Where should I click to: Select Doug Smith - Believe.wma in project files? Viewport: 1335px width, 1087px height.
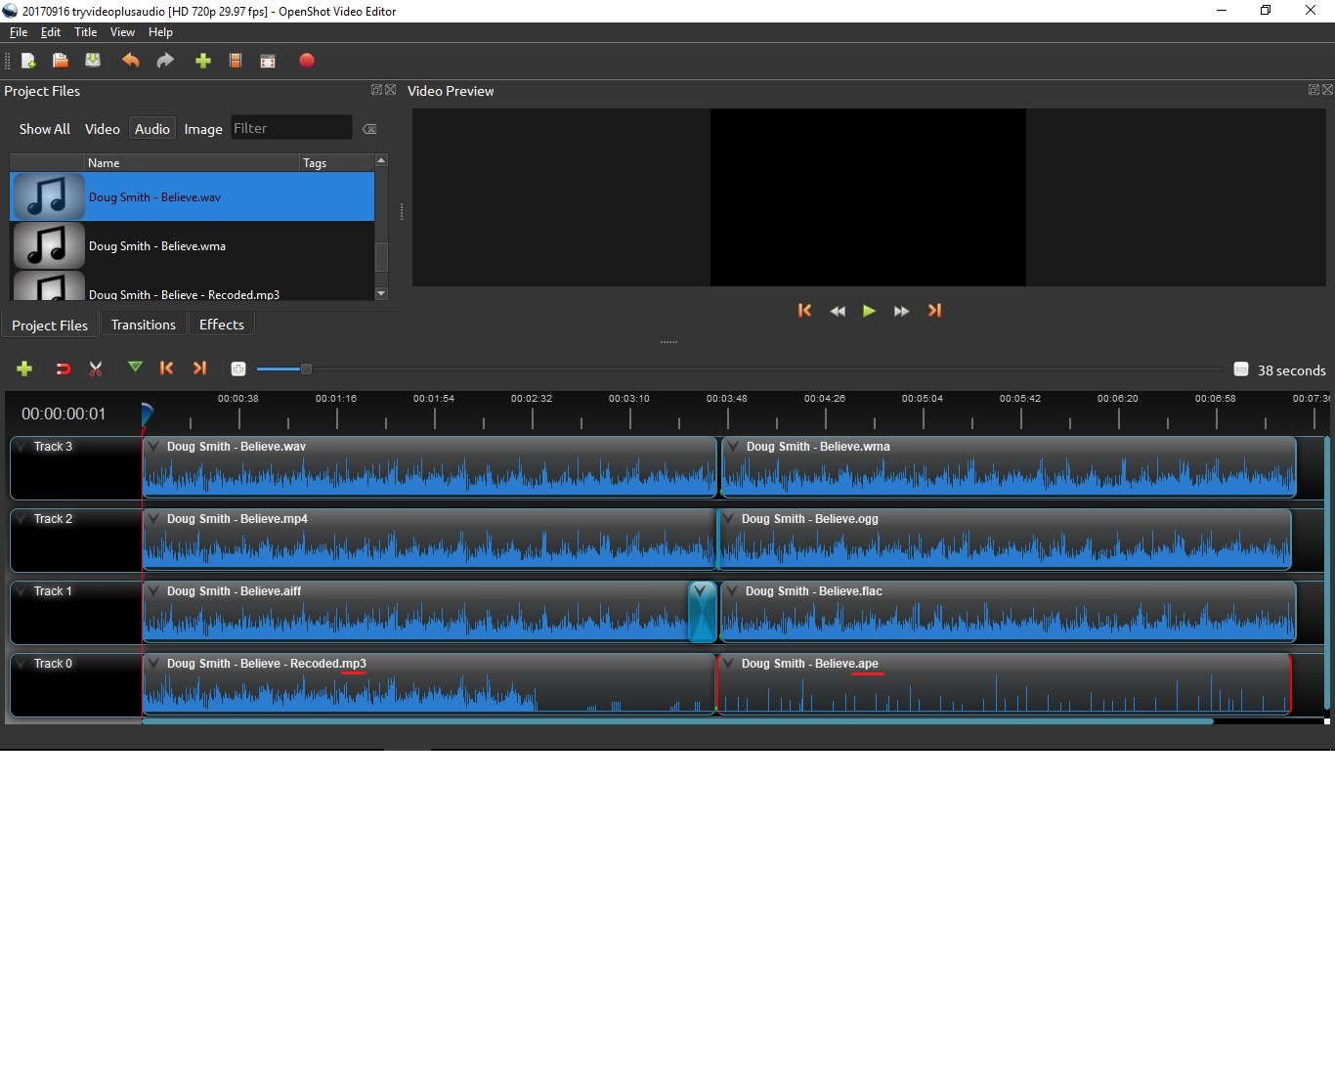click(157, 245)
